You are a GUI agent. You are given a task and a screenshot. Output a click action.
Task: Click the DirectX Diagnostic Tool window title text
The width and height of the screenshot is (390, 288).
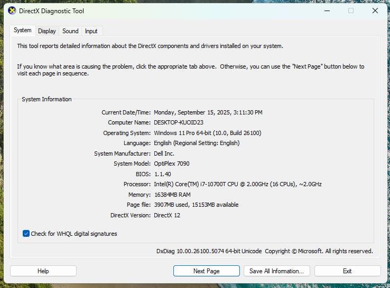51,11
